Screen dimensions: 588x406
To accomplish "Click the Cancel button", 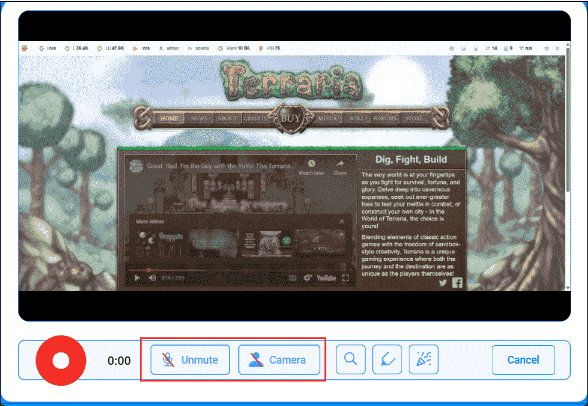I will click(523, 359).
